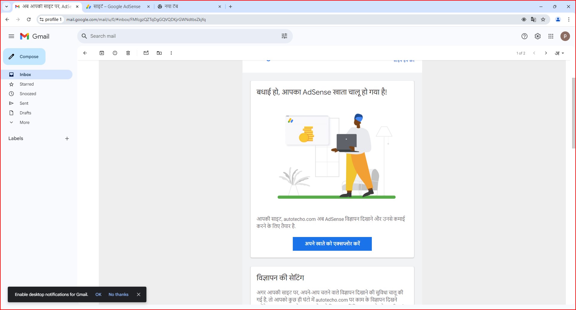Open Chrome profile icon
This screenshot has width=576, height=310.
coord(558,19)
